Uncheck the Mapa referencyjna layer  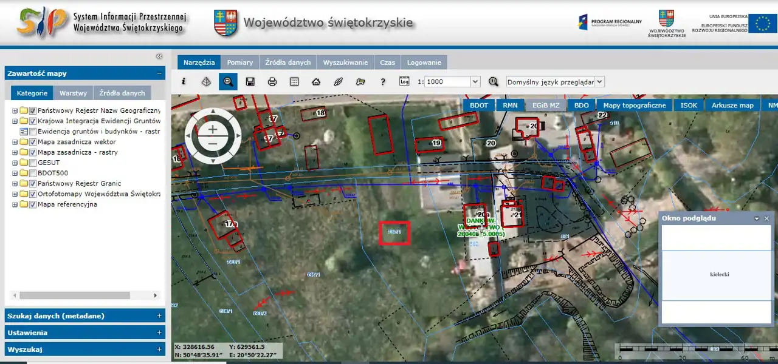[x=33, y=204]
